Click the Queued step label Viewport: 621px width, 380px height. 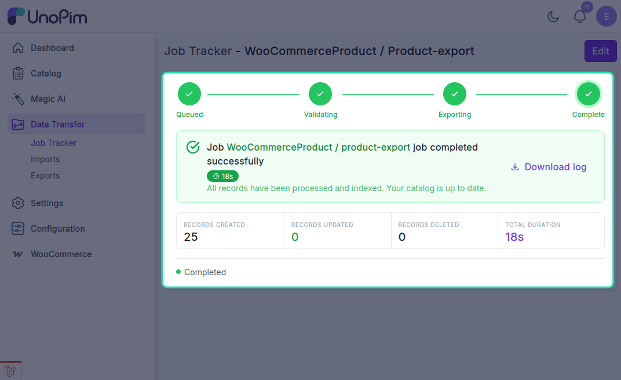(x=189, y=114)
